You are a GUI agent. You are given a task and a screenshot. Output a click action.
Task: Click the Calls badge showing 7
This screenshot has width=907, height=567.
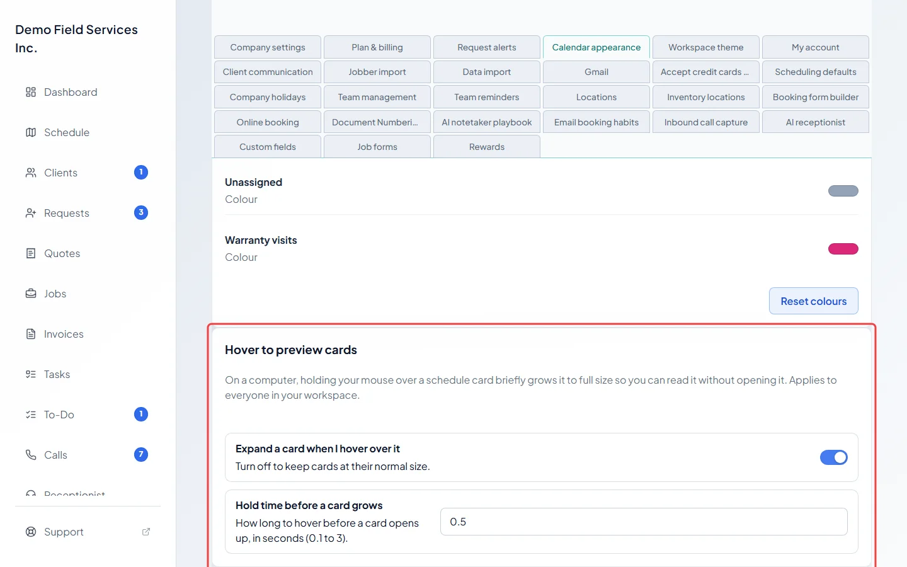(141, 454)
